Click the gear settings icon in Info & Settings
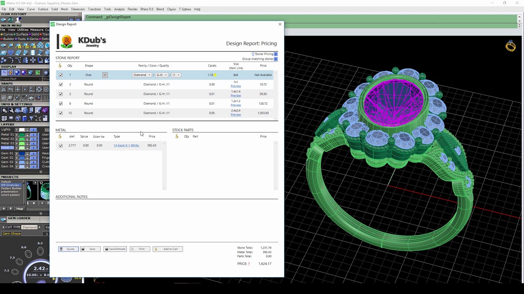Screen dimensions: 524x294 [5, 110]
